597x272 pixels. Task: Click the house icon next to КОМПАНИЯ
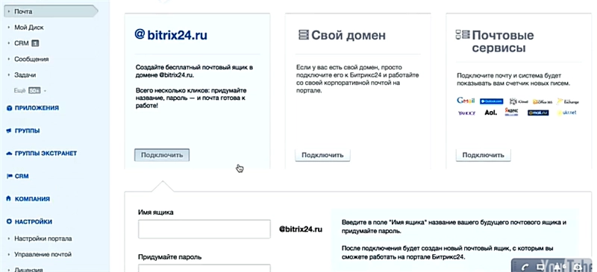[x=9, y=199]
